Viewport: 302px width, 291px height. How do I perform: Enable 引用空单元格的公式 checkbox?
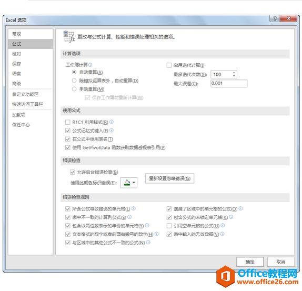tap(169, 226)
